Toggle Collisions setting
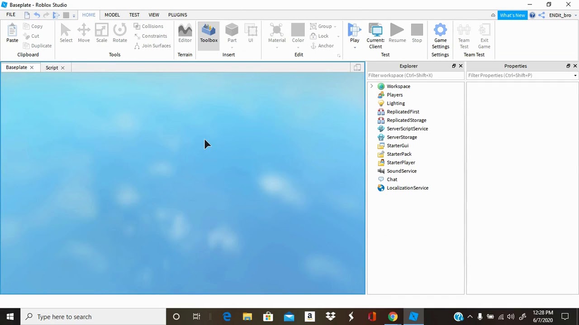 click(148, 26)
